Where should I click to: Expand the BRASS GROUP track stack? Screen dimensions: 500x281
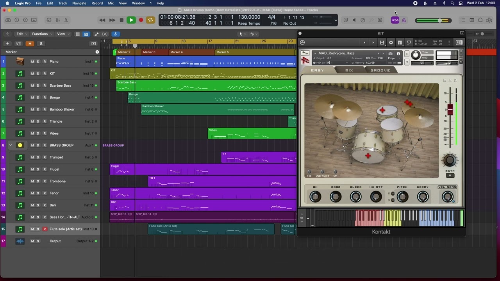tap(11, 145)
